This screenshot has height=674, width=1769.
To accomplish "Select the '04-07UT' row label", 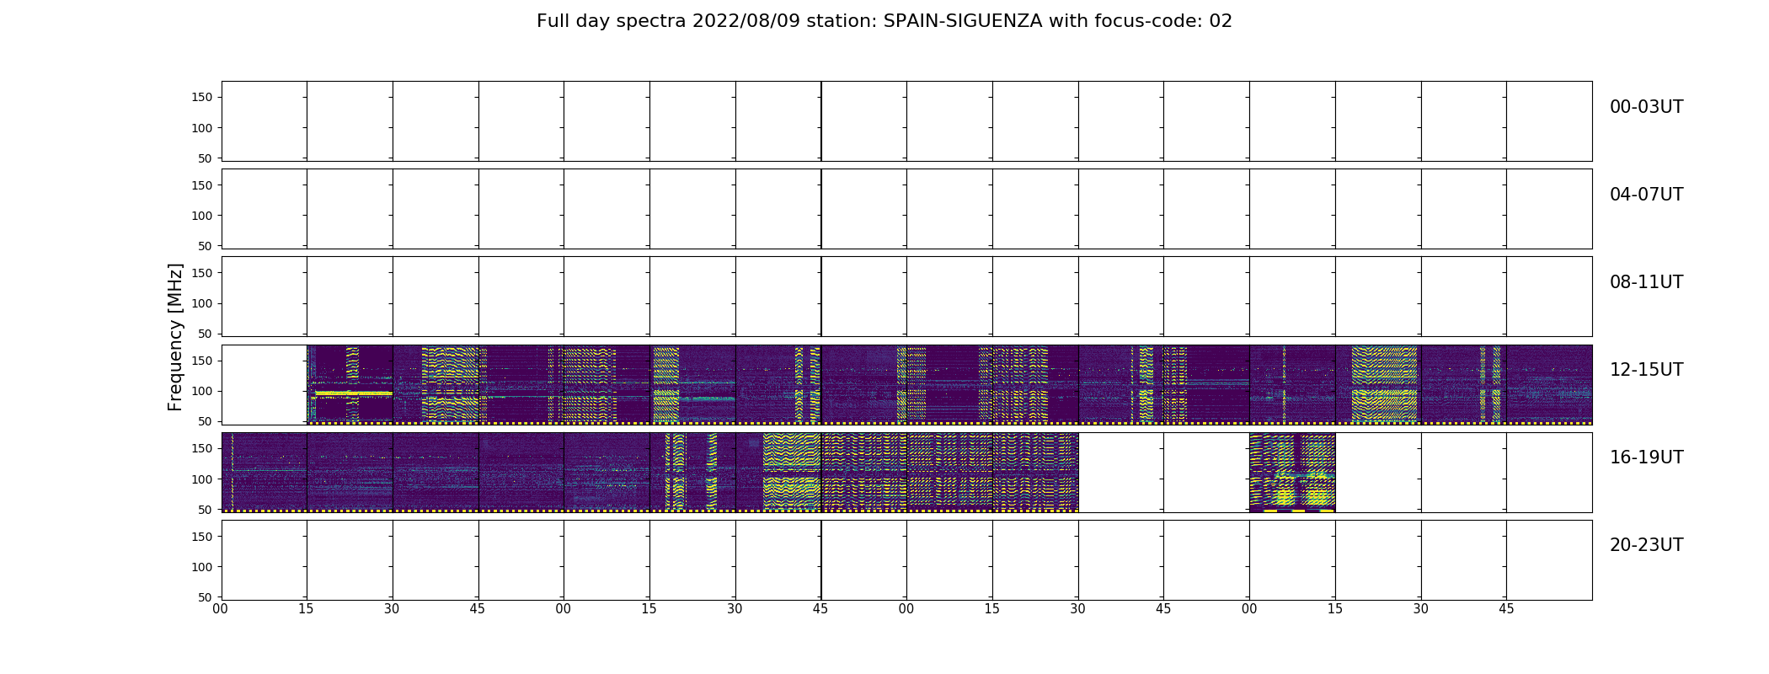I will tap(1646, 195).
